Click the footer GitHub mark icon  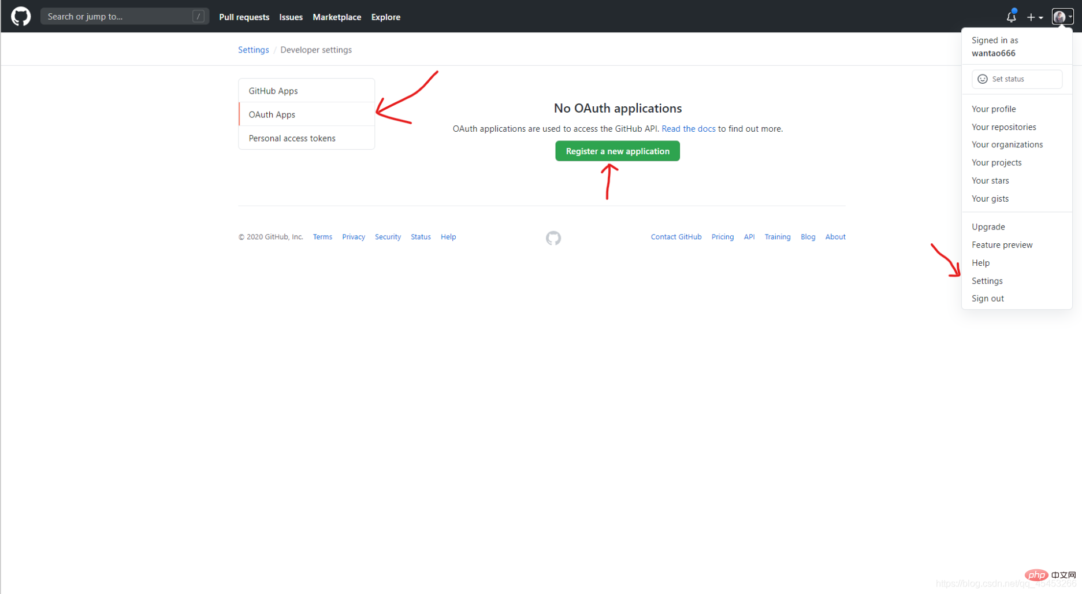click(x=553, y=238)
